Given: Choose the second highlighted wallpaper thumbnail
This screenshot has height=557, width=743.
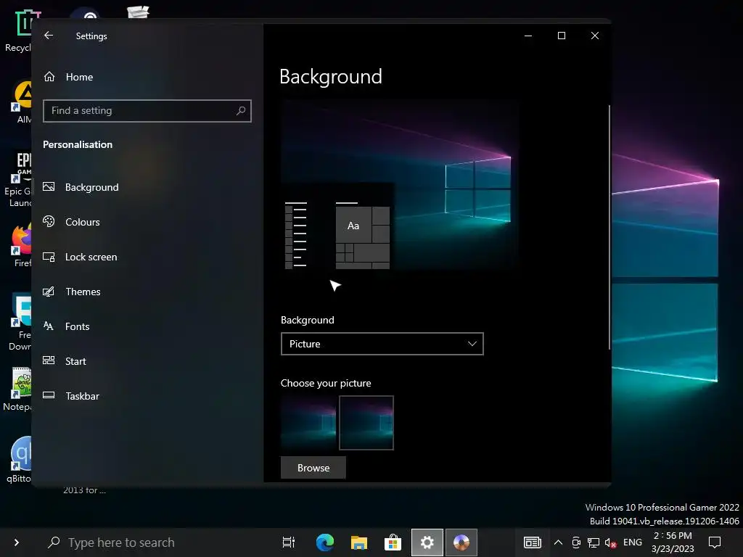Looking at the screenshot, I should 366,423.
